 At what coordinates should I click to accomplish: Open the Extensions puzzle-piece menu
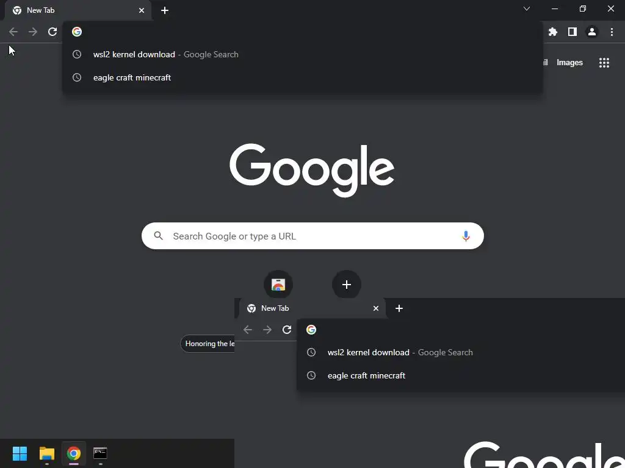tap(553, 32)
